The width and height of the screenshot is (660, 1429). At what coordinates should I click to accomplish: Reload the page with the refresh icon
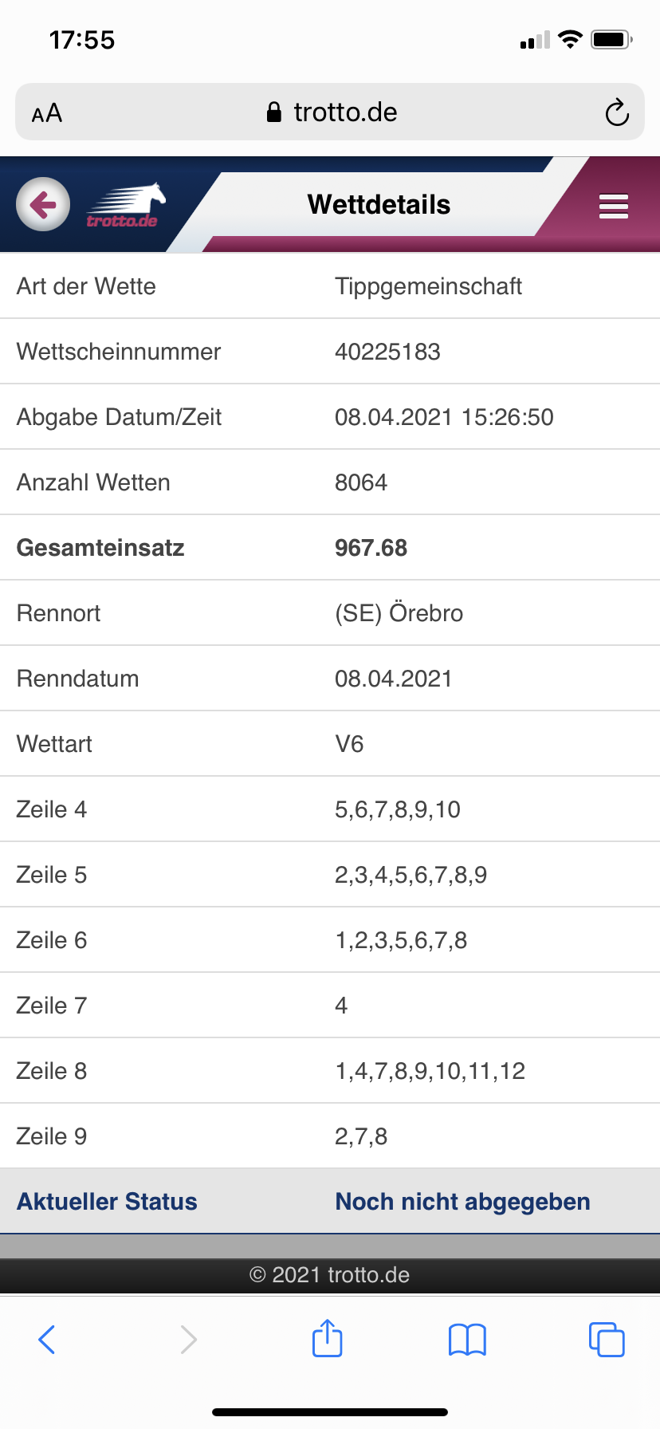tap(617, 112)
